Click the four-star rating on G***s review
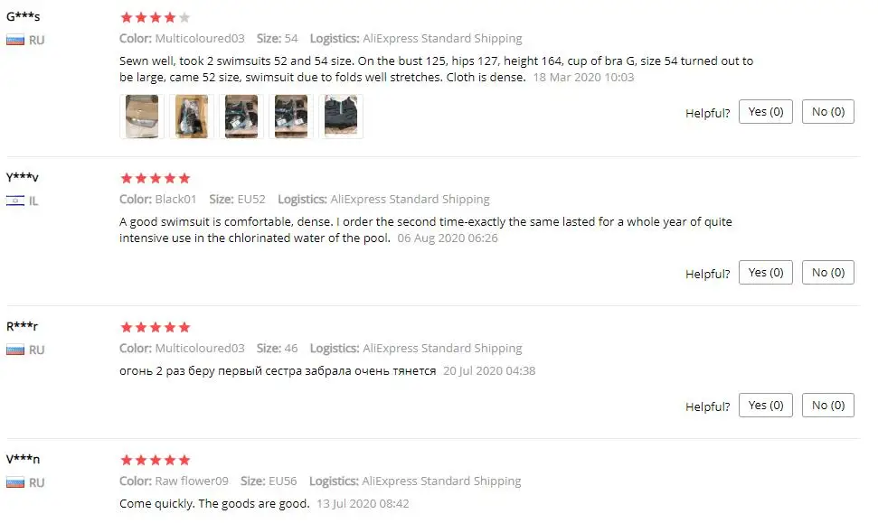Image resolution: width=878 pixels, height=523 pixels. tap(156, 18)
